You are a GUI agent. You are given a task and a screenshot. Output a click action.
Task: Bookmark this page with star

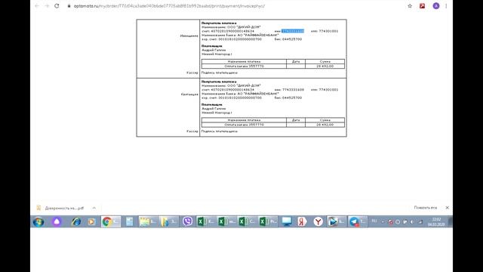pos(410,6)
